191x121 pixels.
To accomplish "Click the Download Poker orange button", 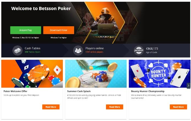I will pos(59,30).
